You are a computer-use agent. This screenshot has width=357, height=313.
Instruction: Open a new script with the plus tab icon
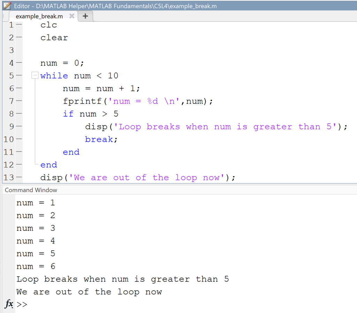[x=85, y=16]
